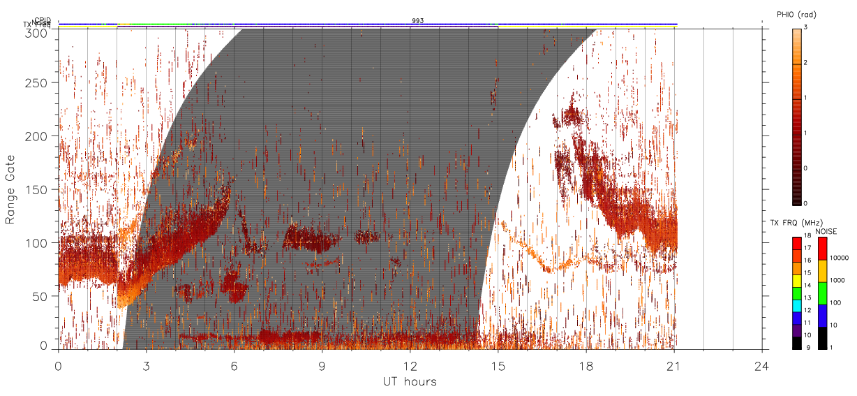Click the 'UT hours' axis title
The image size is (857, 396).
(410, 382)
